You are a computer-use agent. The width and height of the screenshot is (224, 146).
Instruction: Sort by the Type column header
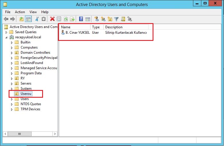(97, 27)
